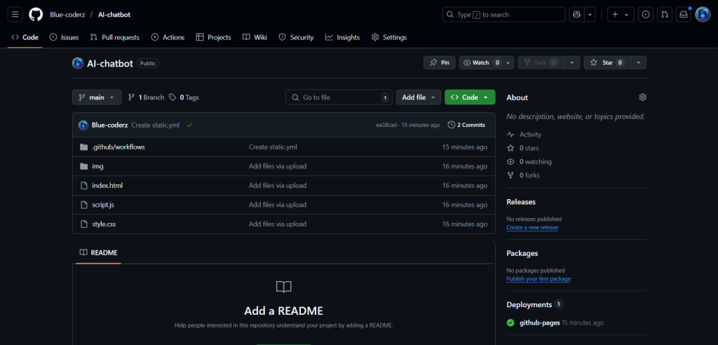
Task: Expand the Fork options dropdown arrow
Action: point(572,63)
